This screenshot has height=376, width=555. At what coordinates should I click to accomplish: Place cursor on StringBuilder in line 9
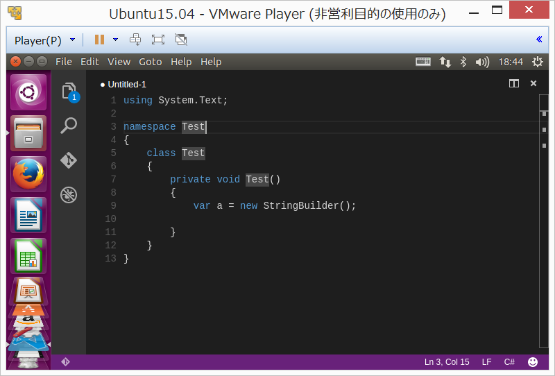click(301, 206)
